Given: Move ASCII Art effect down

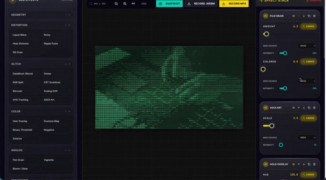Looking at the screenshot, I should tap(304, 108).
